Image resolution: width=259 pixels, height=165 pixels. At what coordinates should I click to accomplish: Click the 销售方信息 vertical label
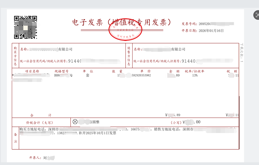click(x=129, y=56)
